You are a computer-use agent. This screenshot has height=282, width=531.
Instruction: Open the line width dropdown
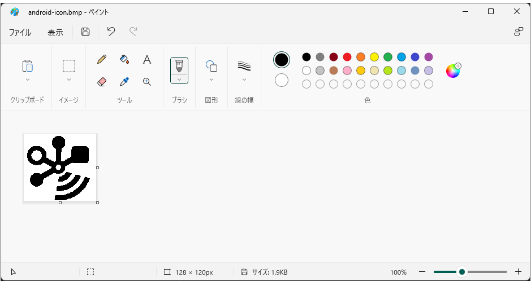pyautogui.click(x=244, y=80)
